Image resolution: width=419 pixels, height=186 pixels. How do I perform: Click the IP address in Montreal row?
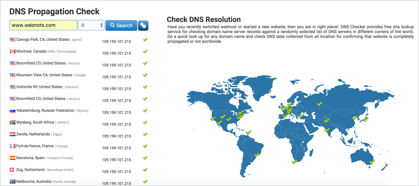point(117,53)
